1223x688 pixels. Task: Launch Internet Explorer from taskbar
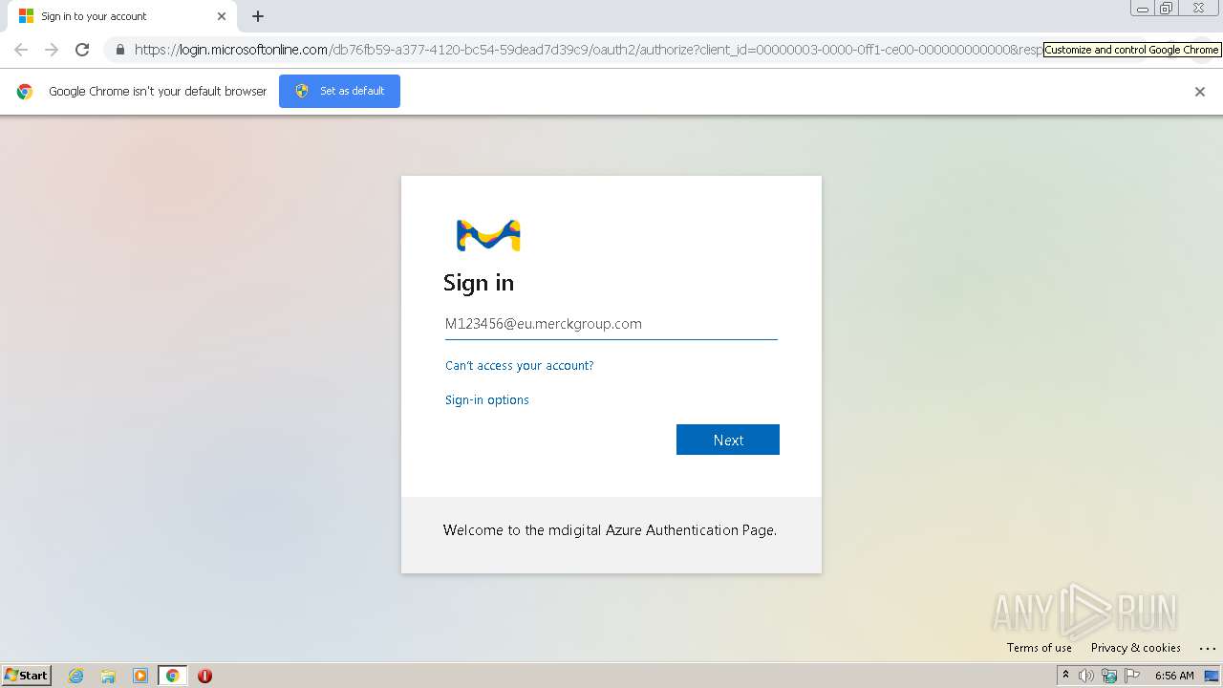75,676
